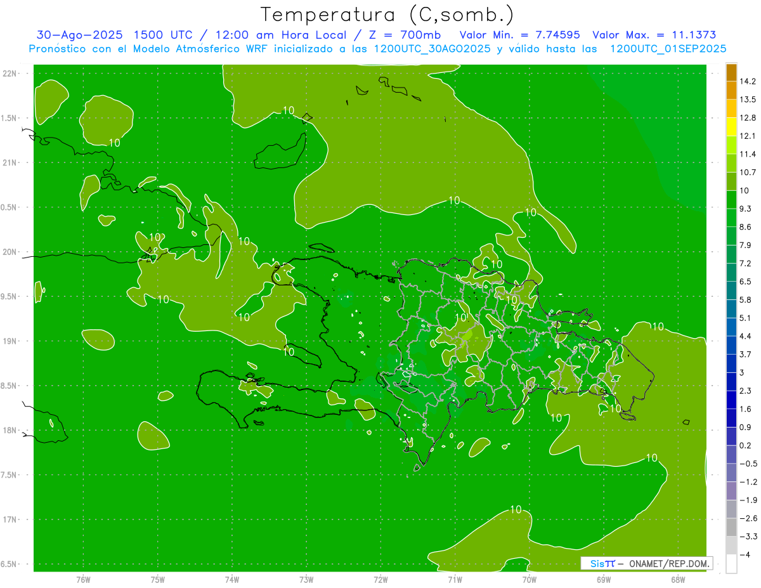This screenshot has height=588, width=761.
Task: Pick the blue swatch between 3.7 and 3
Action: pos(731,363)
